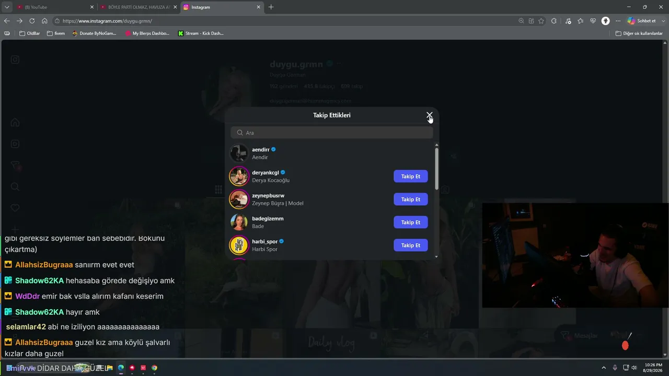Open the OldBar bookmarks folder
This screenshot has width=669, height=376.
[x=30, y=33]
